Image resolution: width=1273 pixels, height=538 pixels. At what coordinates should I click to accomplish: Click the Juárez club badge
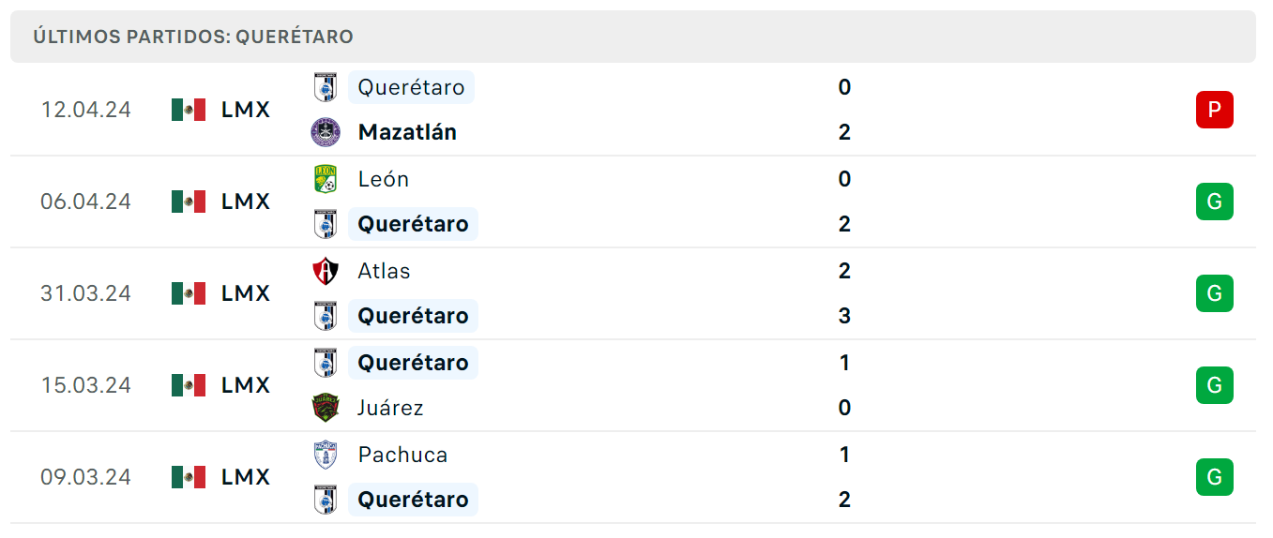[x=326, y=408]
